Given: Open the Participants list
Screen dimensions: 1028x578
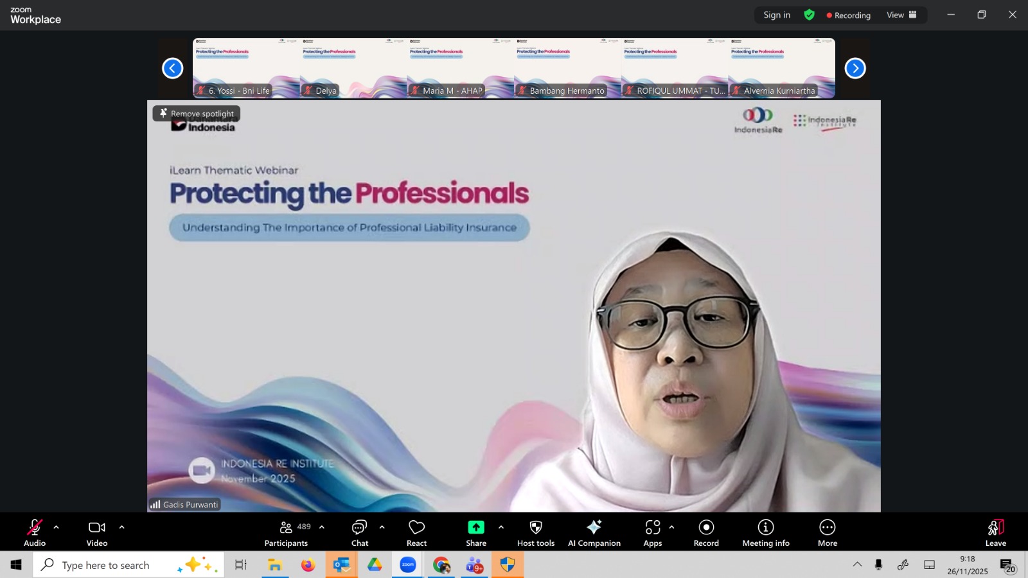Looking at the screenshot, I should [287, 532].
